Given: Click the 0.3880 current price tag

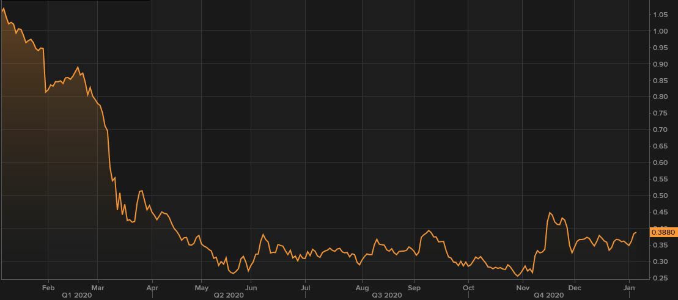Looking at the screenshot, I should (663, 233).
